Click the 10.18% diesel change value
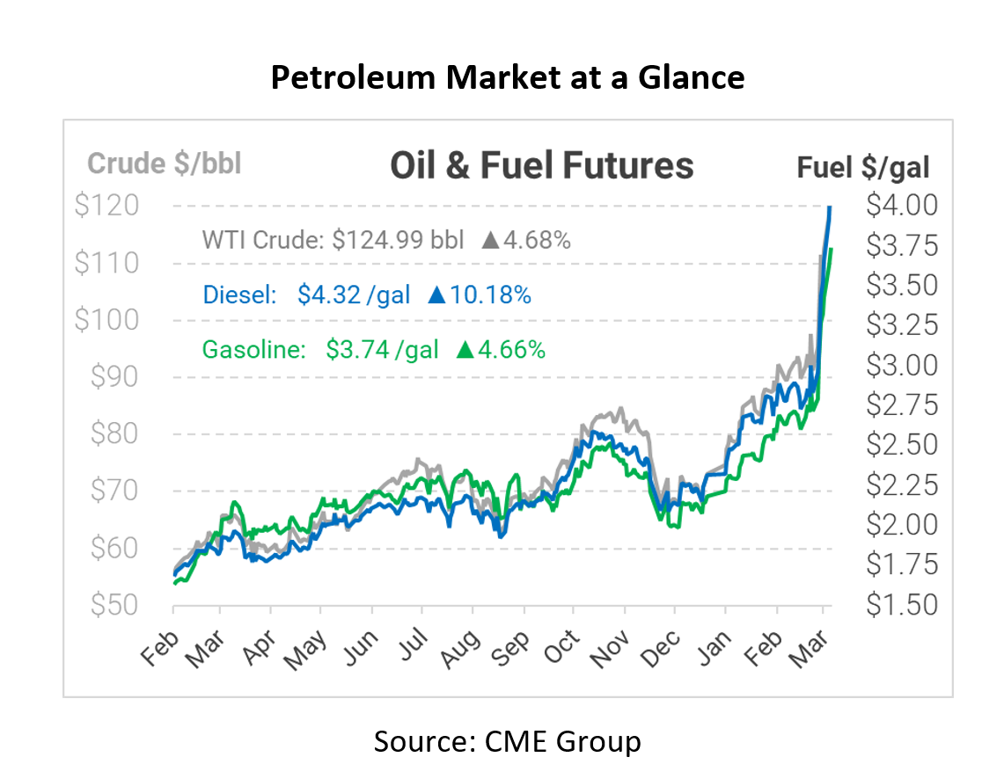1004x779 pixels. tap(491, 295)
